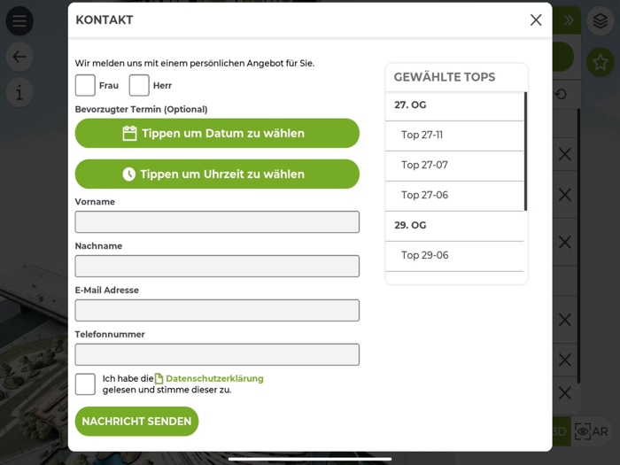Tap the star favorites icon
The image size is (620, 465).
click(601, 62)
